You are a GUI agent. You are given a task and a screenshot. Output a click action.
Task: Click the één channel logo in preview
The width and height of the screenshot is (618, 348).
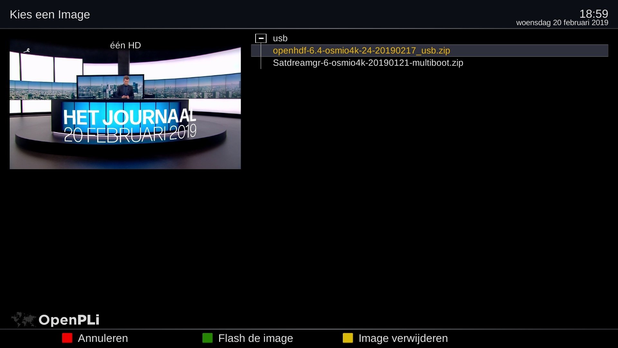coord(27,50)
